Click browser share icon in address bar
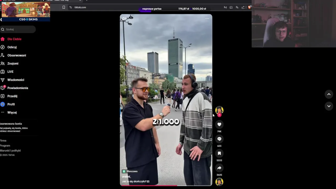 pos(243,7)
